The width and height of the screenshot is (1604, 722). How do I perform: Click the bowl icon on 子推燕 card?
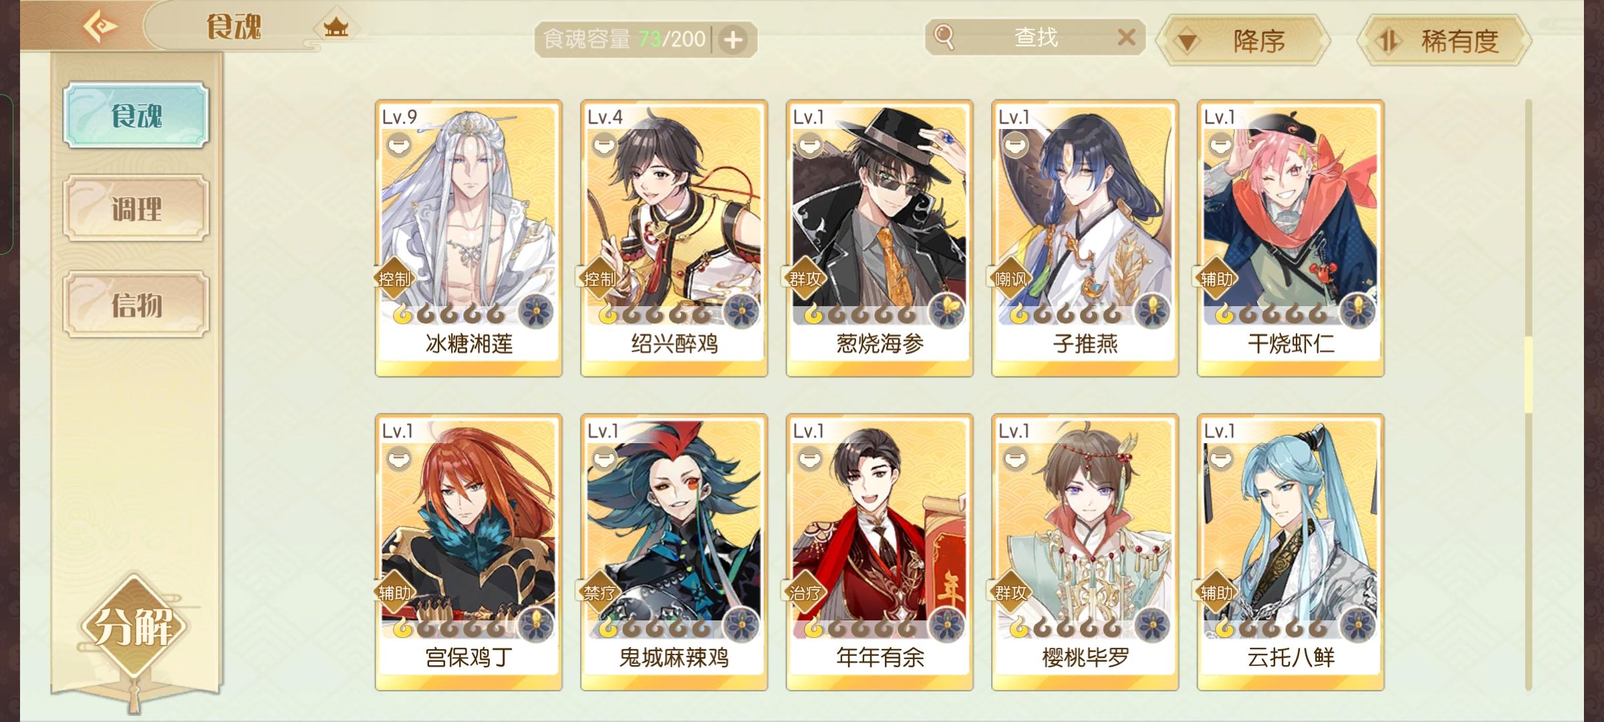pos(1014,144)
